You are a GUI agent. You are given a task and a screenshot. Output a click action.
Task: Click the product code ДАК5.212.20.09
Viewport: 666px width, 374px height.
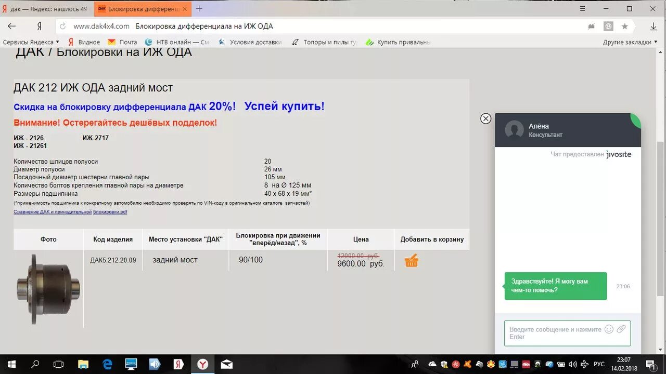pos(113,260)
